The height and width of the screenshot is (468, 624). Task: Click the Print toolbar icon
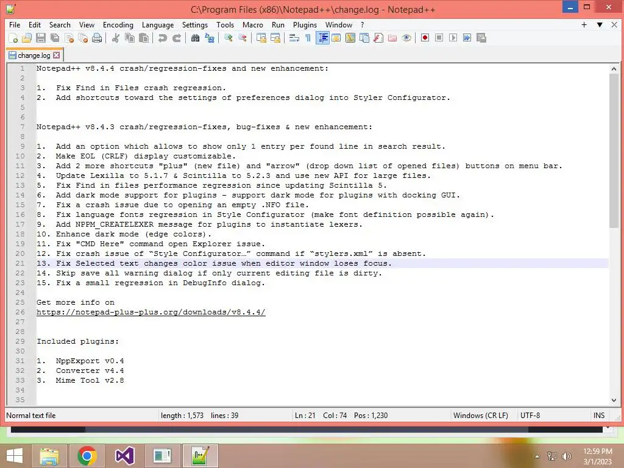[97, 38]
